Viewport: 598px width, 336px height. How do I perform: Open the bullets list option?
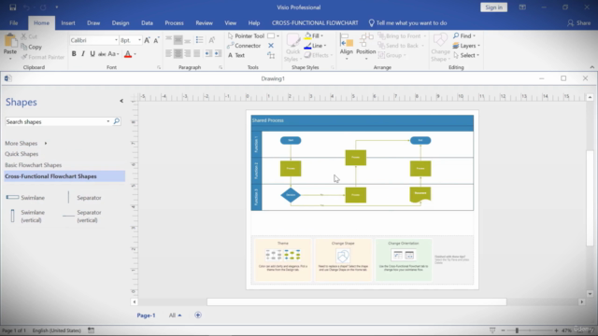[x=199, y=40]
